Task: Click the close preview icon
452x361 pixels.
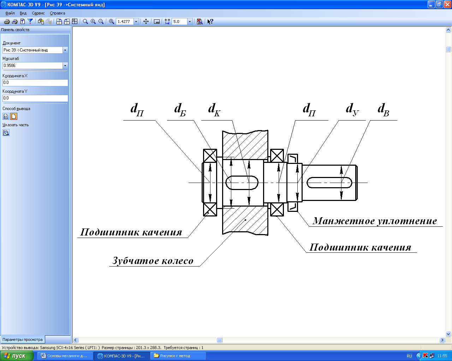Action: pyautogui.click(x=200, y=22)
